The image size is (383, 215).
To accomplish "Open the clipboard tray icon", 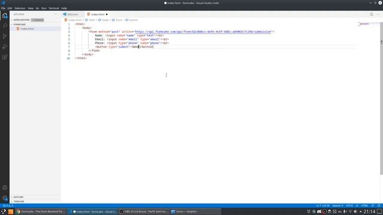I will pyautogui.click(x=329, y=211).
